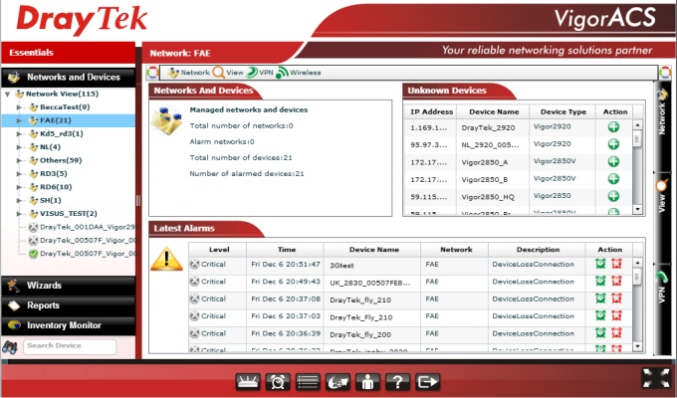Click the router device icon in bottom toolbar
This screenshot has width=677, height=398.
point(248,382)
